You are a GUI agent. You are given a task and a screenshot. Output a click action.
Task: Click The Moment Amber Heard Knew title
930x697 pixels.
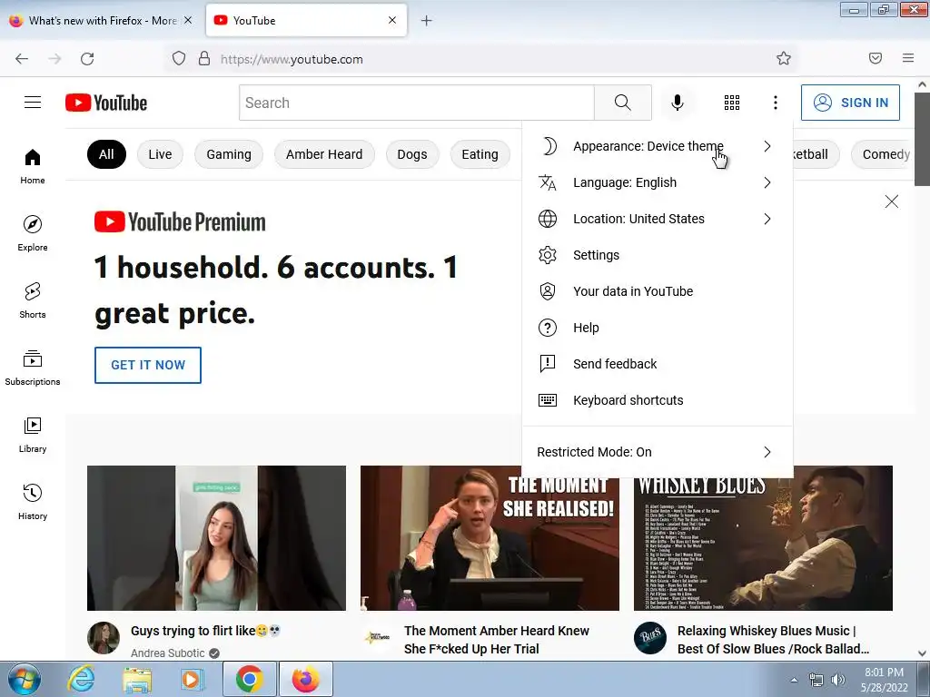pos(497,640)
